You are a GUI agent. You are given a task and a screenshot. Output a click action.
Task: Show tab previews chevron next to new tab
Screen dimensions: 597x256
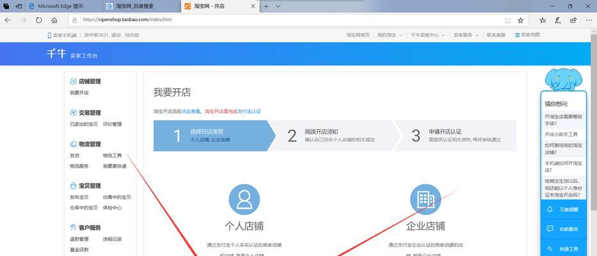pyautogui.click(x=278, y=6)
